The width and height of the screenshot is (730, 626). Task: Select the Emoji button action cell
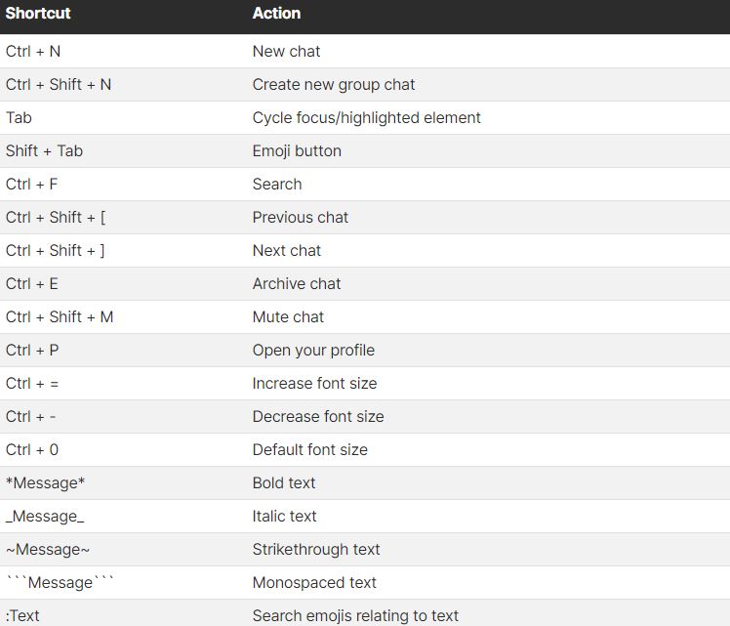pos(297,150)
